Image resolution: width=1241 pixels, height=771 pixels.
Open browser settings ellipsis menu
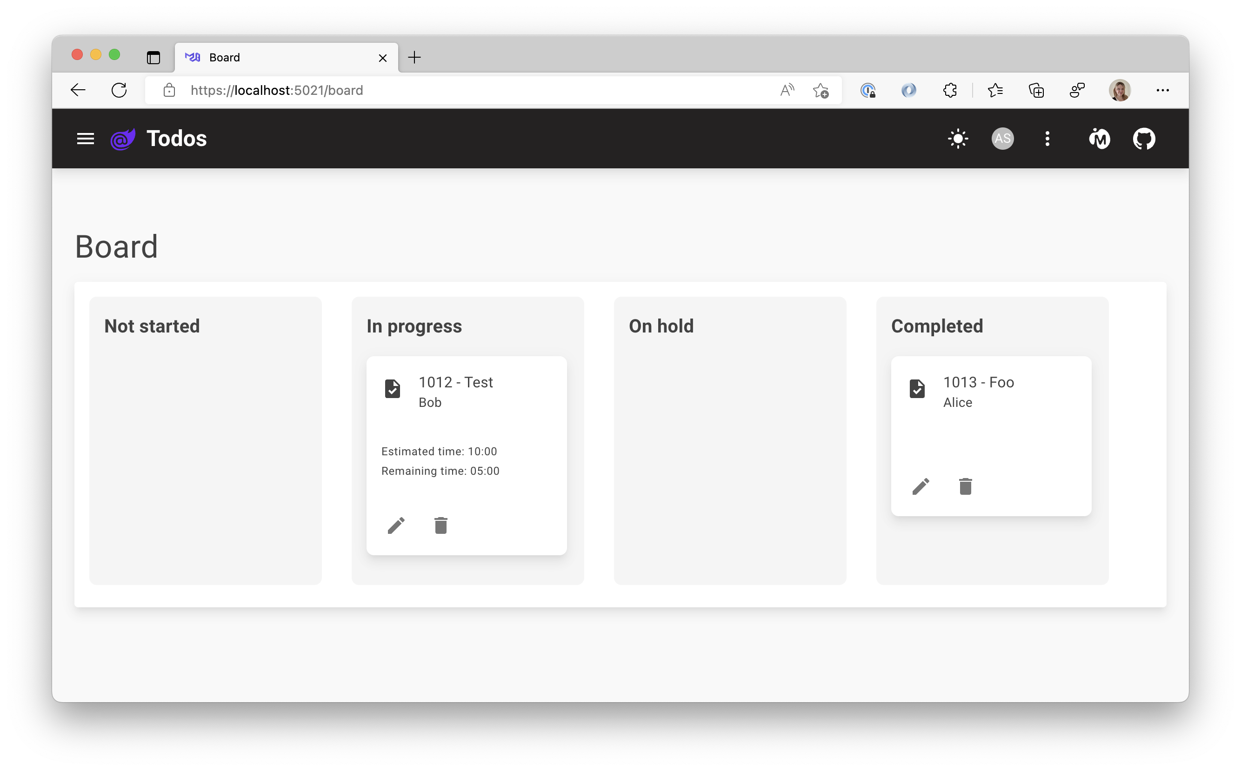click(x=1162, y=90)
